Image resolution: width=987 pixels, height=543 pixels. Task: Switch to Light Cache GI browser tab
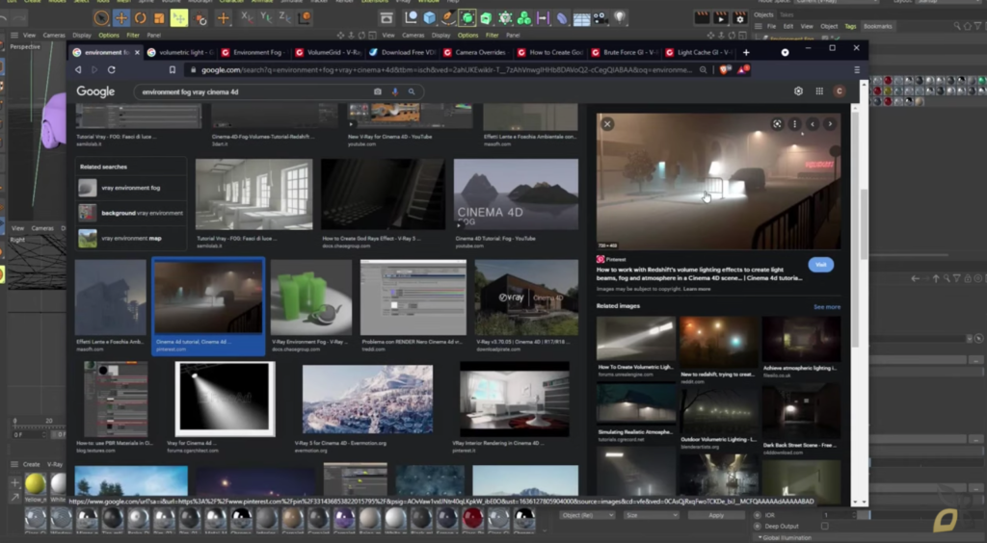[x=698, y=53]
